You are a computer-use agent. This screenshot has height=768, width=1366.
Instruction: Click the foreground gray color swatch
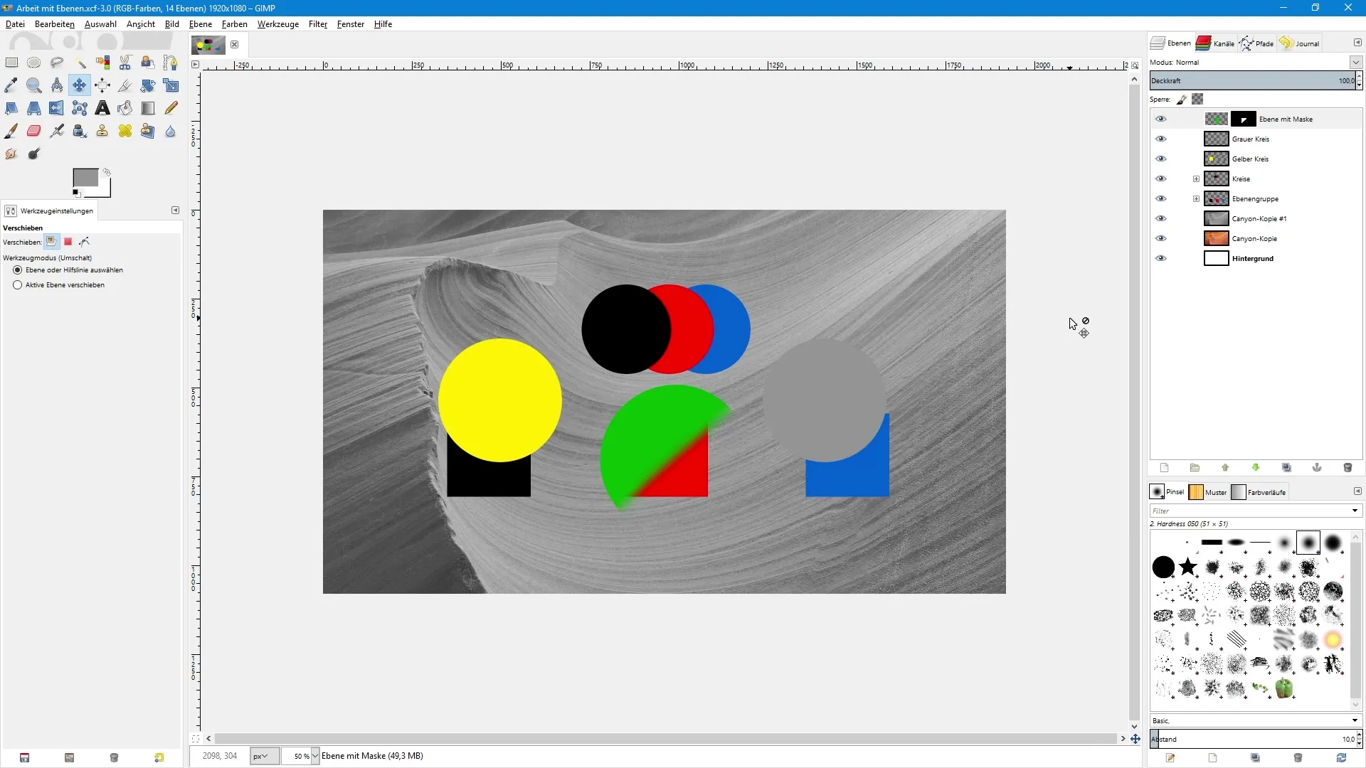click(x=85, y=178)
